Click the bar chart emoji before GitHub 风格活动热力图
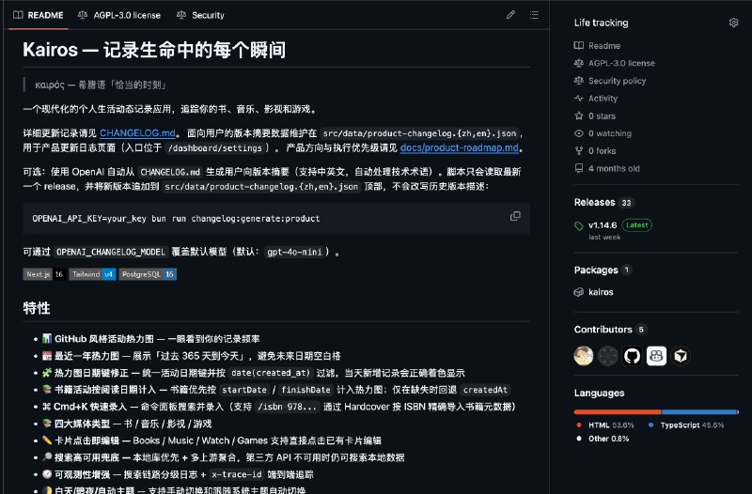752x494 pixels. pos(47,339)
